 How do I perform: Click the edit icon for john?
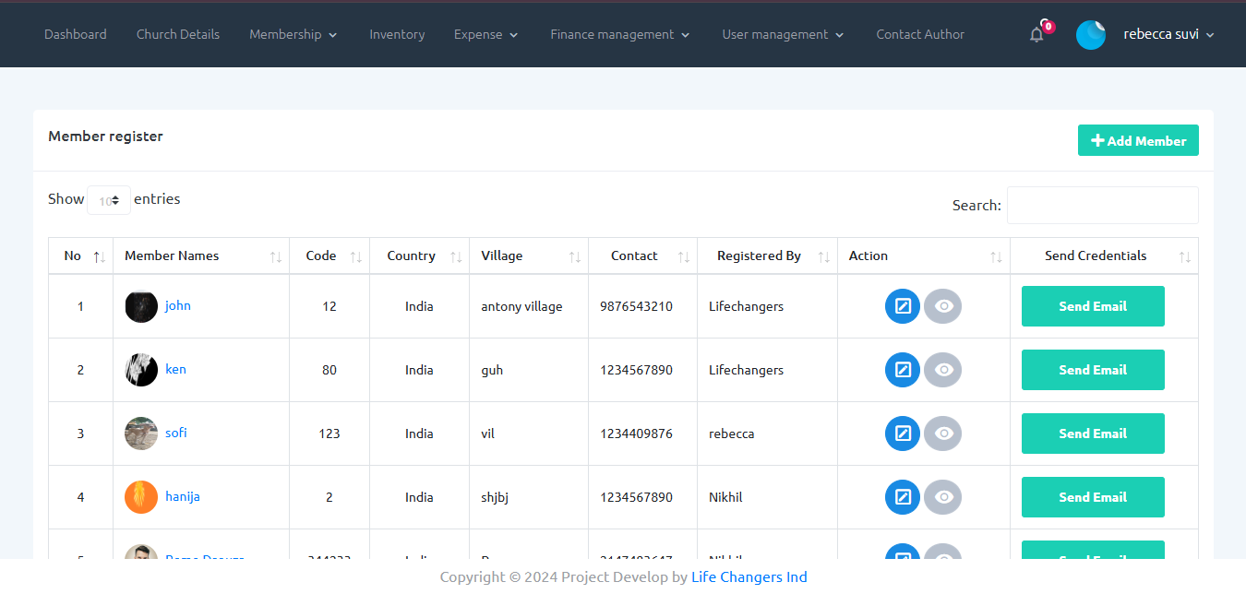pyautogui.click(x=903, y=306)
